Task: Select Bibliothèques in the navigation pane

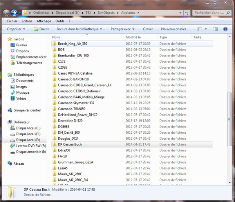Action: tap(23, 75)
